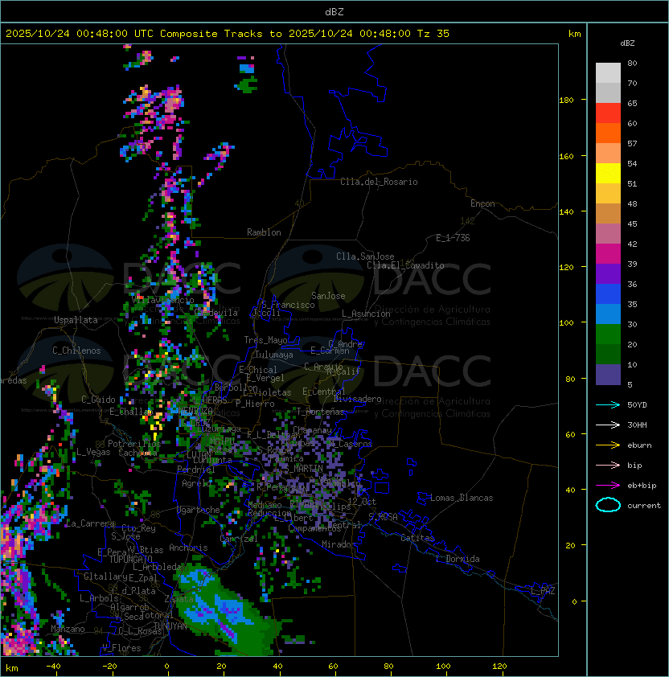The image size is (669, 677).
Task: Pick the light blue 30-35 dBZ swatch
Action: 608,314
